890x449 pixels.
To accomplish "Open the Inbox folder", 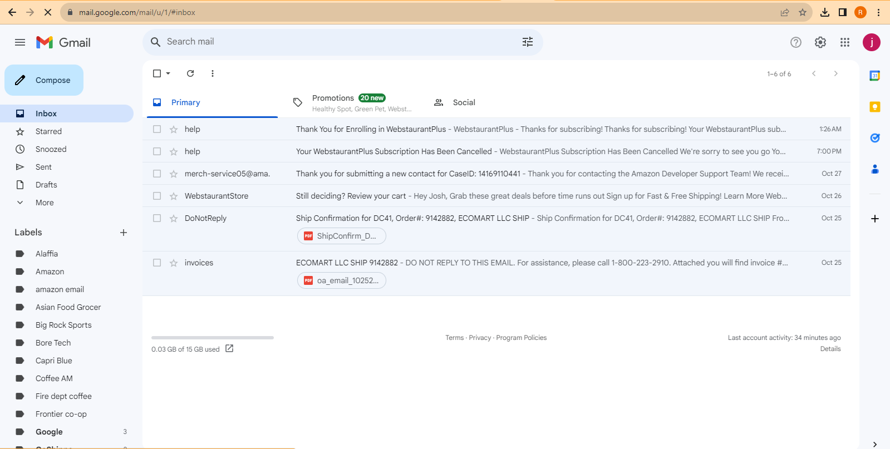I will [67, 114].
